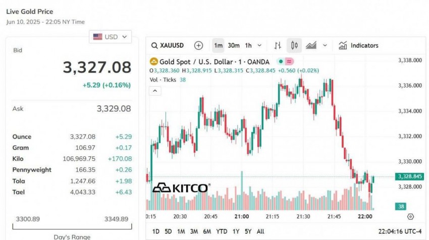Expand the chart style dropdown arrow
The image size is (429, 240).
[325, 45]
